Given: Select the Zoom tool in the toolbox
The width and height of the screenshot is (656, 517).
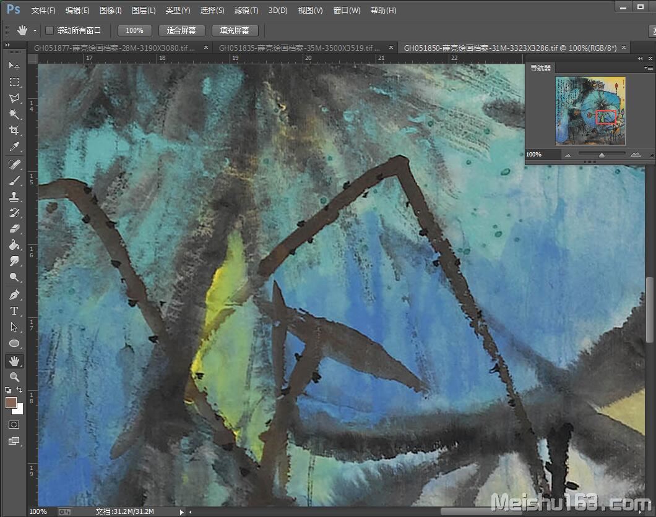Looking at the screenshot, I should pyautogui.click(x=14, y=377).
